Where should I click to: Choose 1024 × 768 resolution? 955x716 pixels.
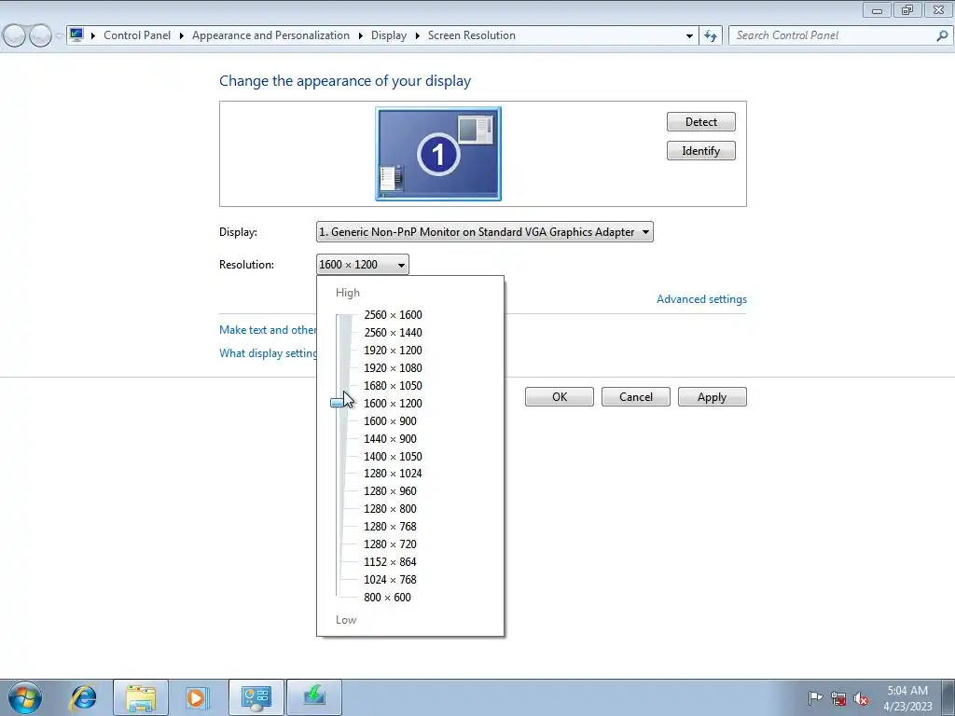(x=390, y=579)
